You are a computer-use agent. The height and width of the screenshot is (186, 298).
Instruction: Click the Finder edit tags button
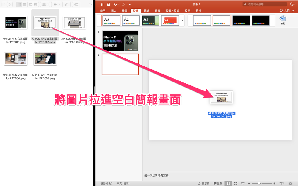76,4
